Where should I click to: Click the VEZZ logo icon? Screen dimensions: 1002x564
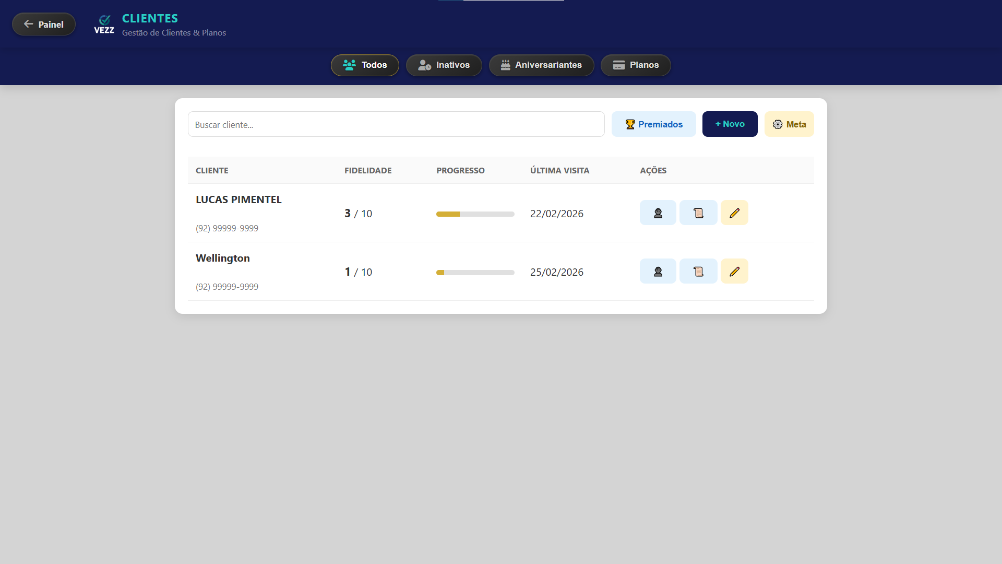(x=104, y=25)
